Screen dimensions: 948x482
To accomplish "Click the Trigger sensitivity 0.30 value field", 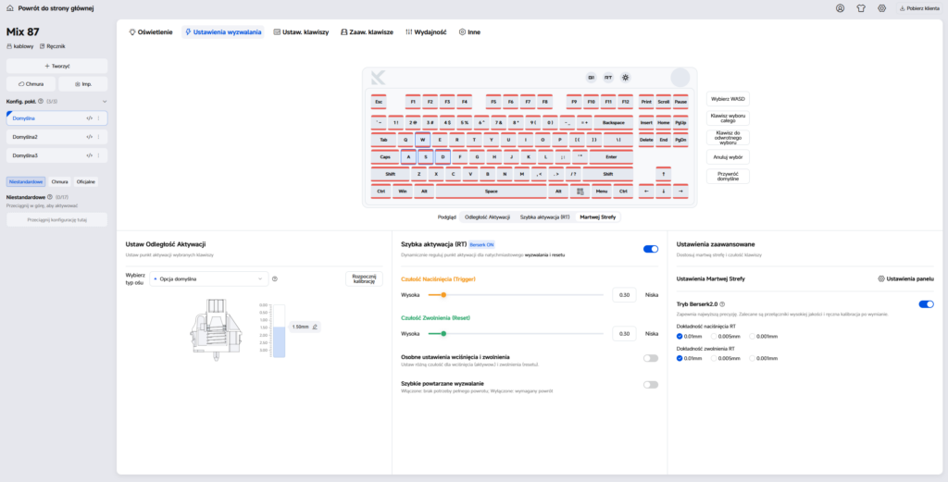I will (625, 295).
